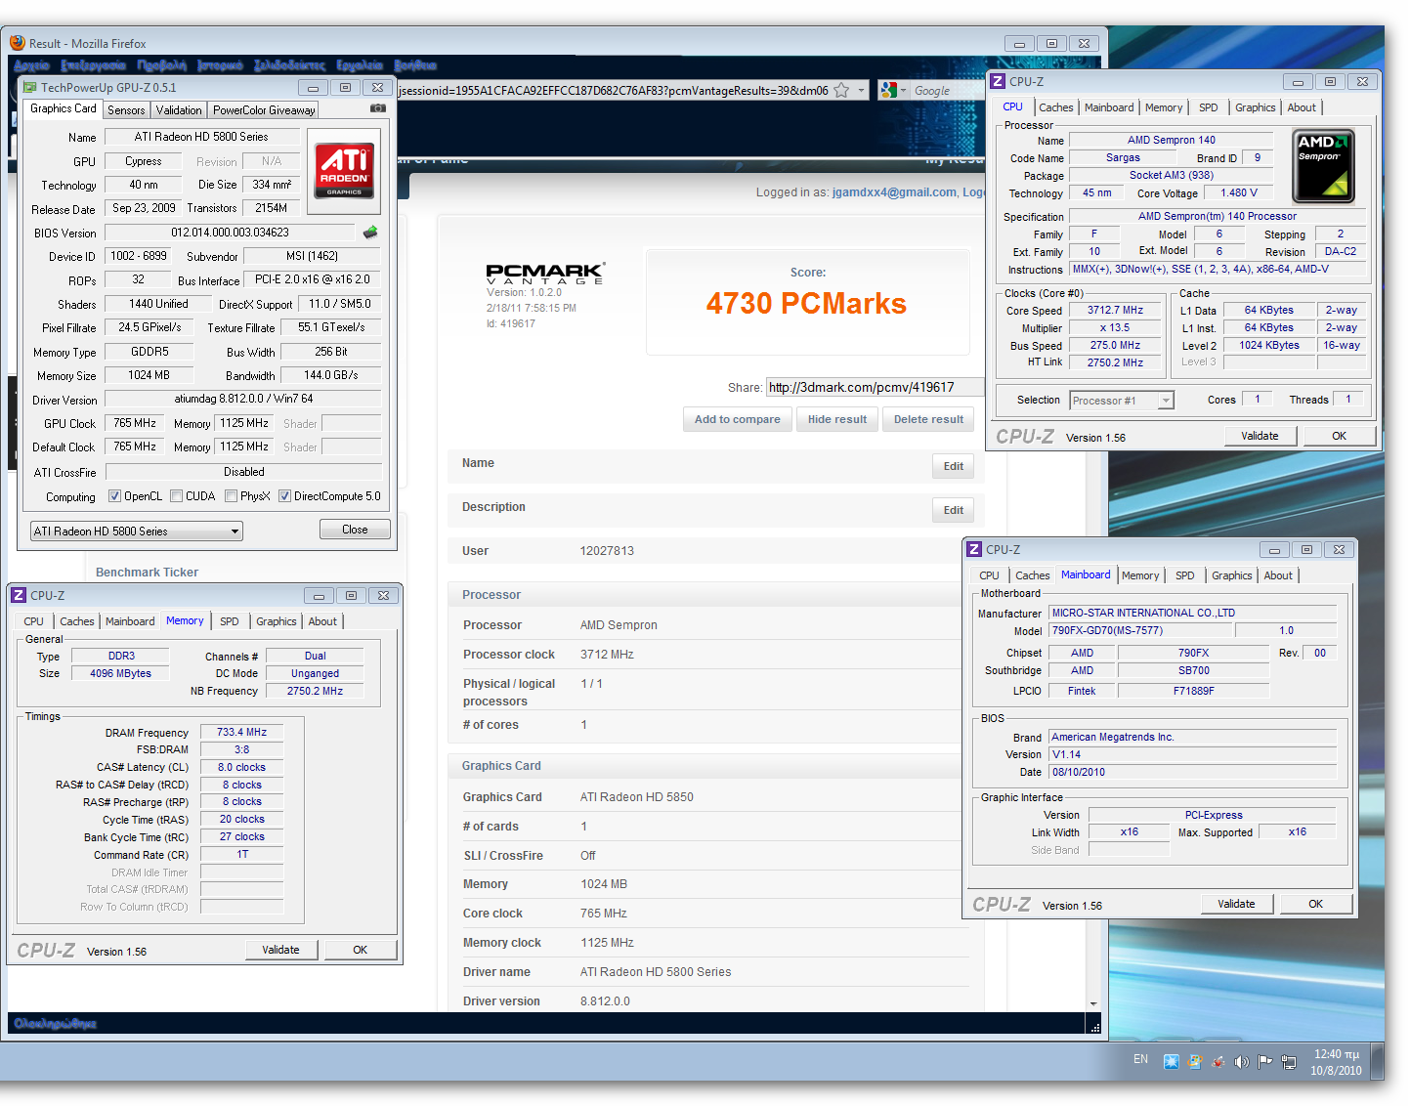Screen dimensions: 1410x1106
Task: Open Graphics tab in CPU-Z Memory window
Action: point(277,621)
